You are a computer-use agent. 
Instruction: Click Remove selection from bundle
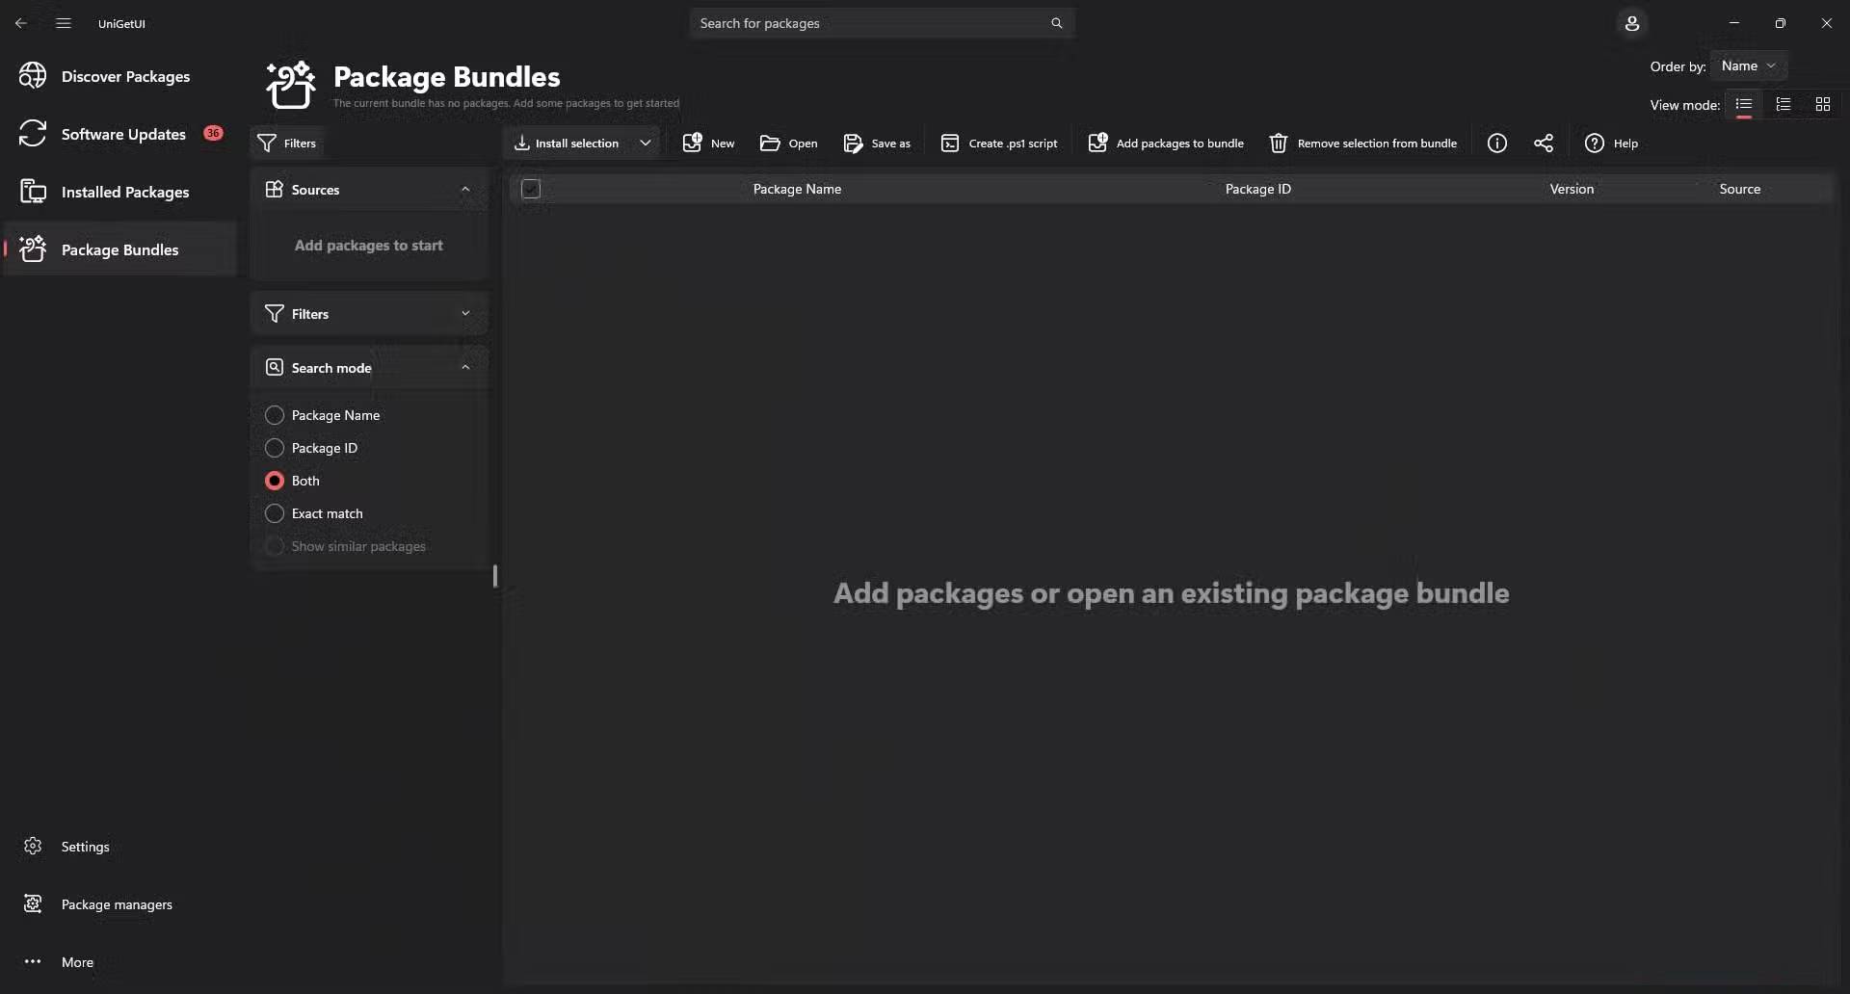point(1363,144)
